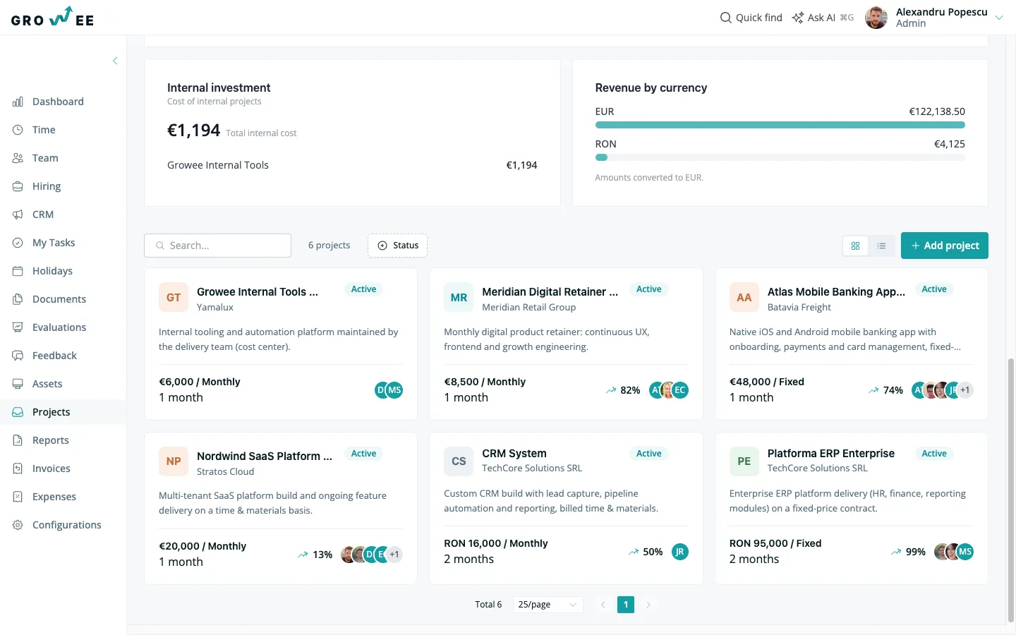Click the +1 members badge on Atlas card
1016x635 pixels.
965,390
